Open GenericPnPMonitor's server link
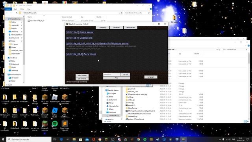 click(97, 43)
